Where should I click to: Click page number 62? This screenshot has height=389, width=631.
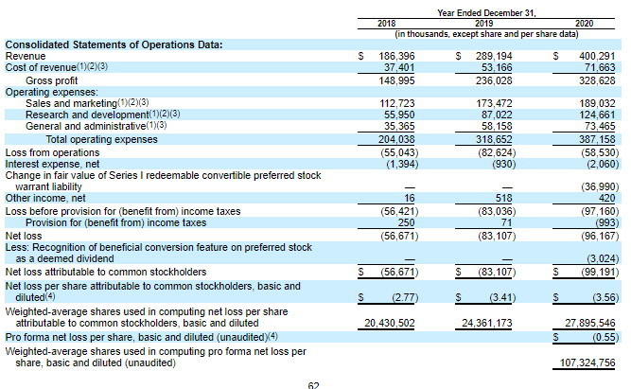(313, 385)
